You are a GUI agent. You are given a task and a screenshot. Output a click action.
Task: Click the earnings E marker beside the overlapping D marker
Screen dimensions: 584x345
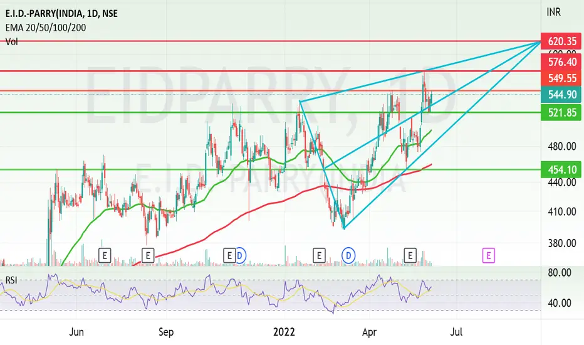(229, 255)
